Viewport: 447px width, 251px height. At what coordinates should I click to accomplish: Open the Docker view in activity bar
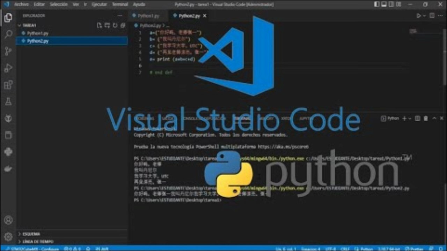click(x=8, y=169)
